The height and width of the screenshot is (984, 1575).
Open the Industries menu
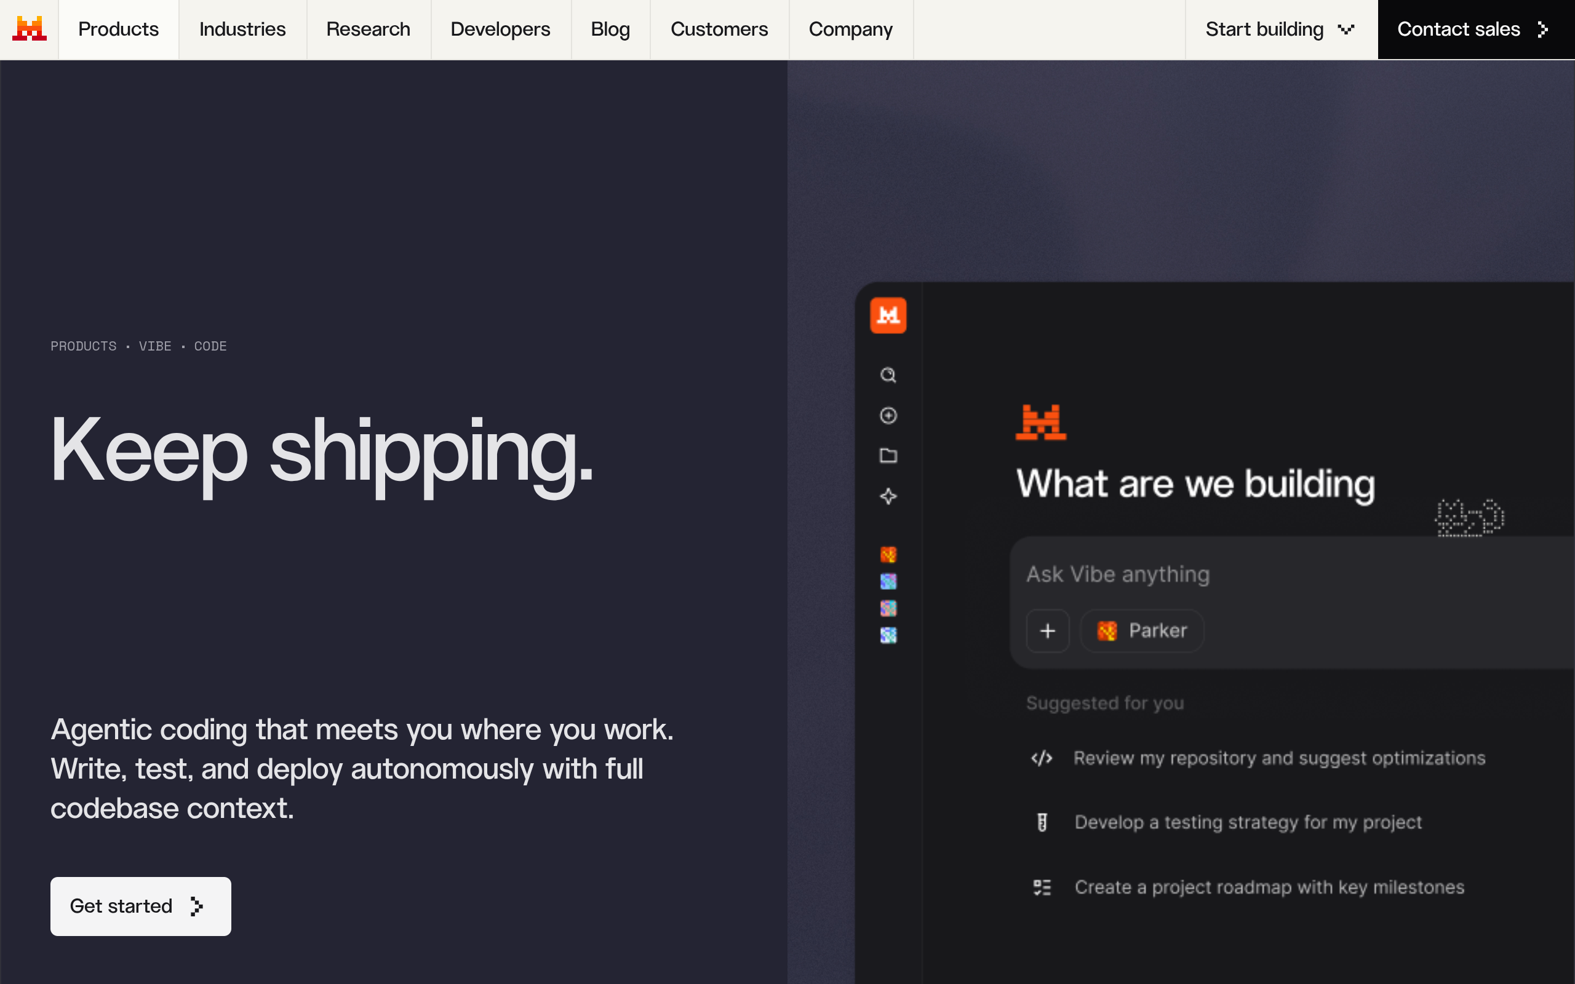pyautogui.click(x=242, y=30)
